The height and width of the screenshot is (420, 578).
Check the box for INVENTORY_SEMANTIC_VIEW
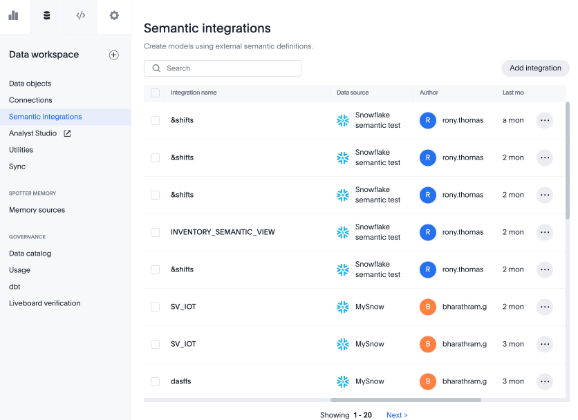pos(155,232)
